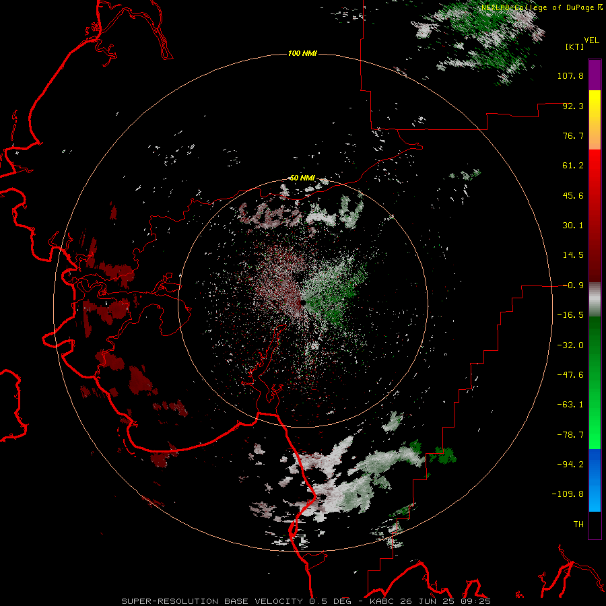Image resolution: width=606 pixels, height=606 pixels.
Task: Click the 50 NMI range ring label
Action: click(302, 178)
